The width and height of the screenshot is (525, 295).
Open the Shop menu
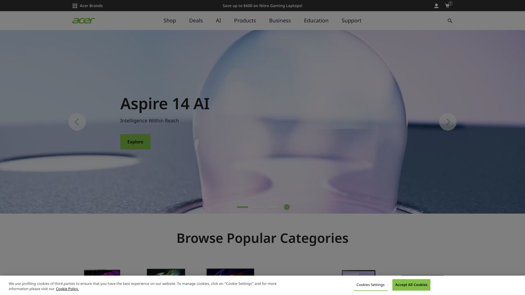pyautogui.click(x=170, y=21)
